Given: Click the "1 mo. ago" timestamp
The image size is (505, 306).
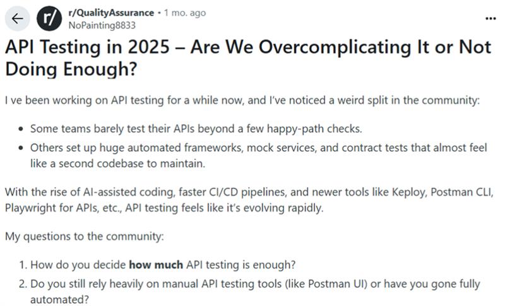Looking at the screenshot, I should click(184, 13).
